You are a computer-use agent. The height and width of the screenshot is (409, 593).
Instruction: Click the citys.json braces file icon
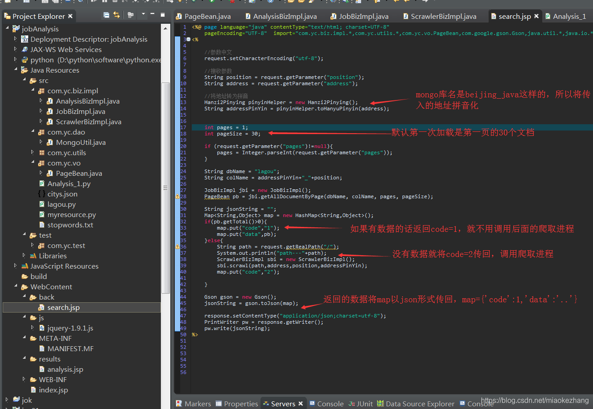(x=42, y=194)
